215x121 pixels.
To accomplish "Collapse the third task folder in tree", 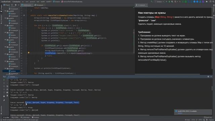I will coord(5,26).
